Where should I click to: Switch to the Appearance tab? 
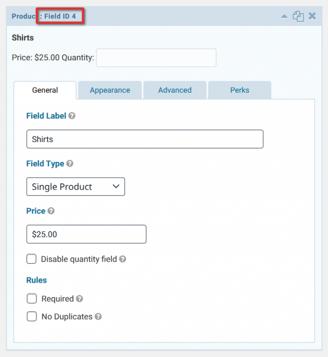tap(110, 90)
